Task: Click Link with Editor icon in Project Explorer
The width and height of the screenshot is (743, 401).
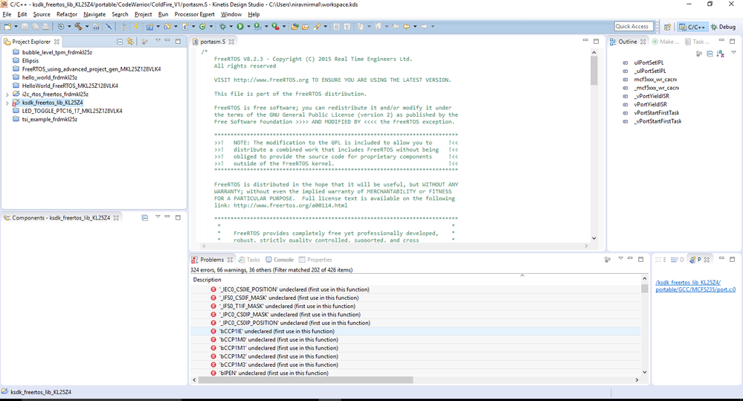Action: (130, 42)
